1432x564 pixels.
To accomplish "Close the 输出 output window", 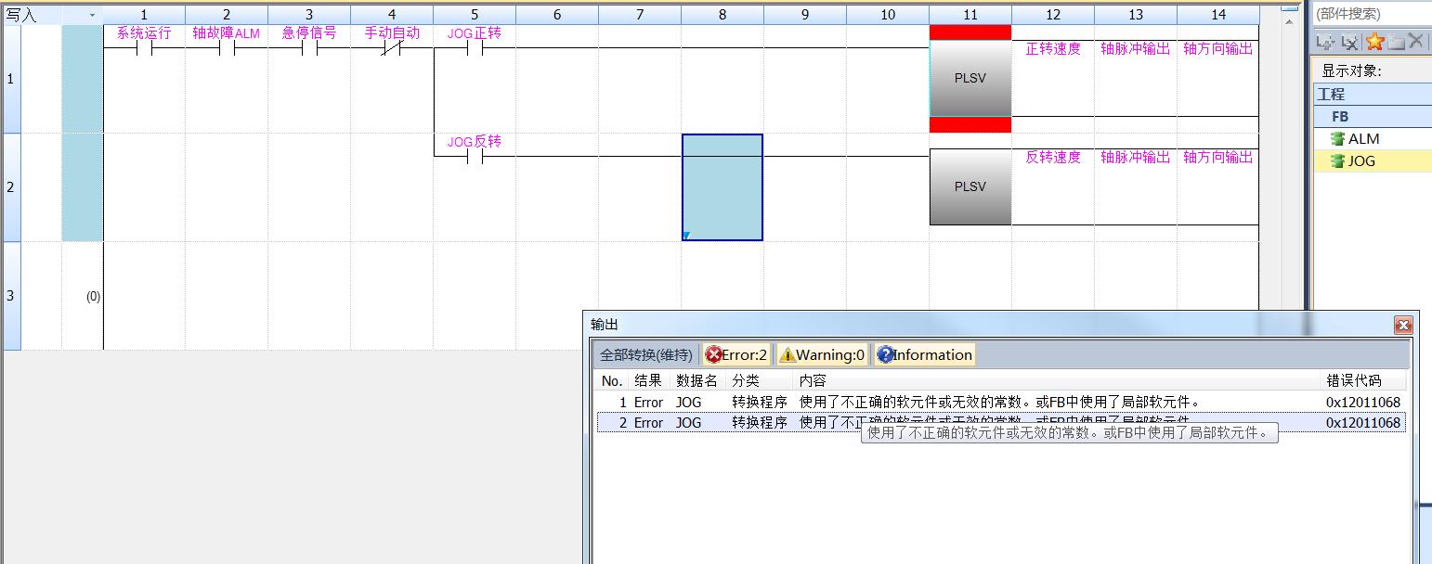I will [1403, 325].
